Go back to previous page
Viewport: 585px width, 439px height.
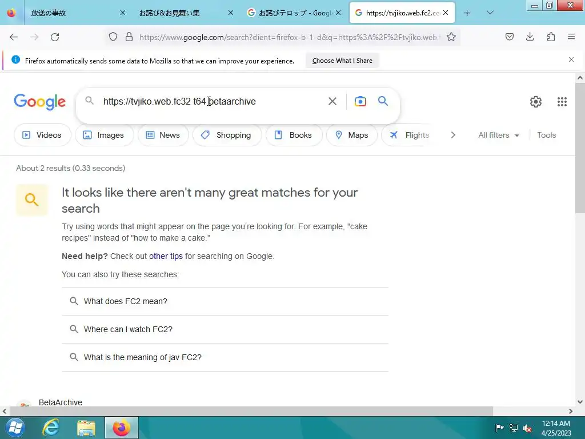[14, 37]
